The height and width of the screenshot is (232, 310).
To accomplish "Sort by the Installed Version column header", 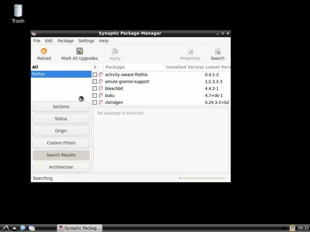I will pos(184,67).
